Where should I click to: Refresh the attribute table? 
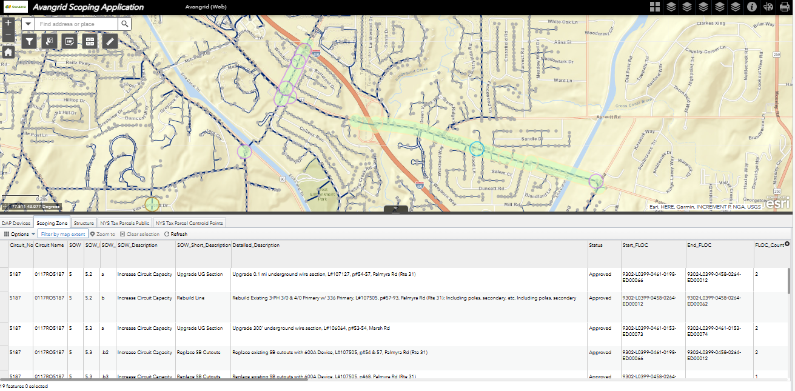(x=176, y=234)
